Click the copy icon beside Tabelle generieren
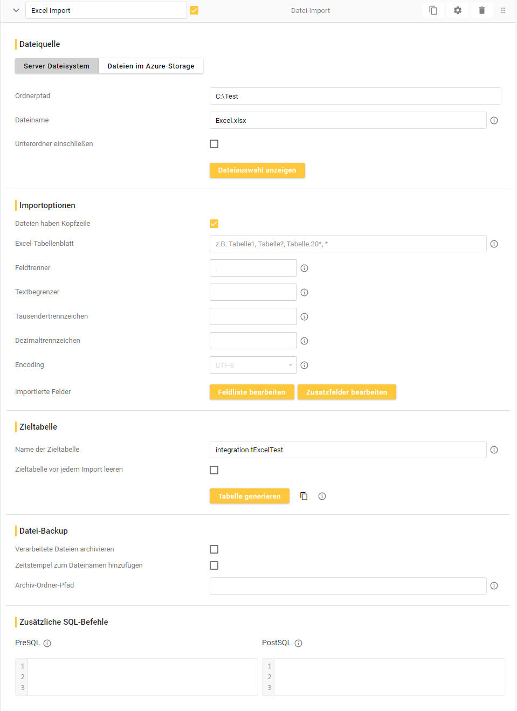The width and height of the screenshot is (517, 711). 304,496
